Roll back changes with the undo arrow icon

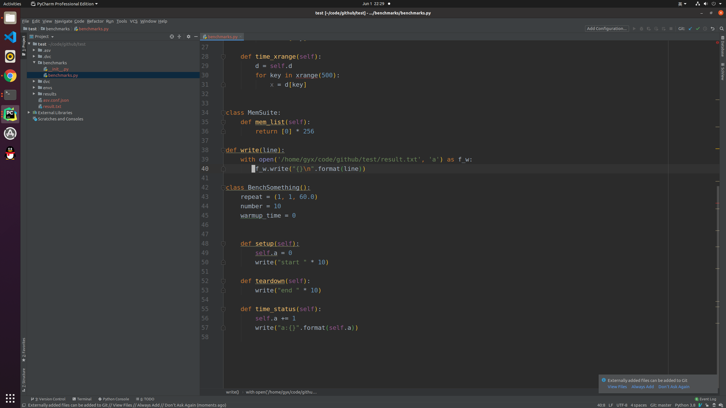(x=712, y=29)
